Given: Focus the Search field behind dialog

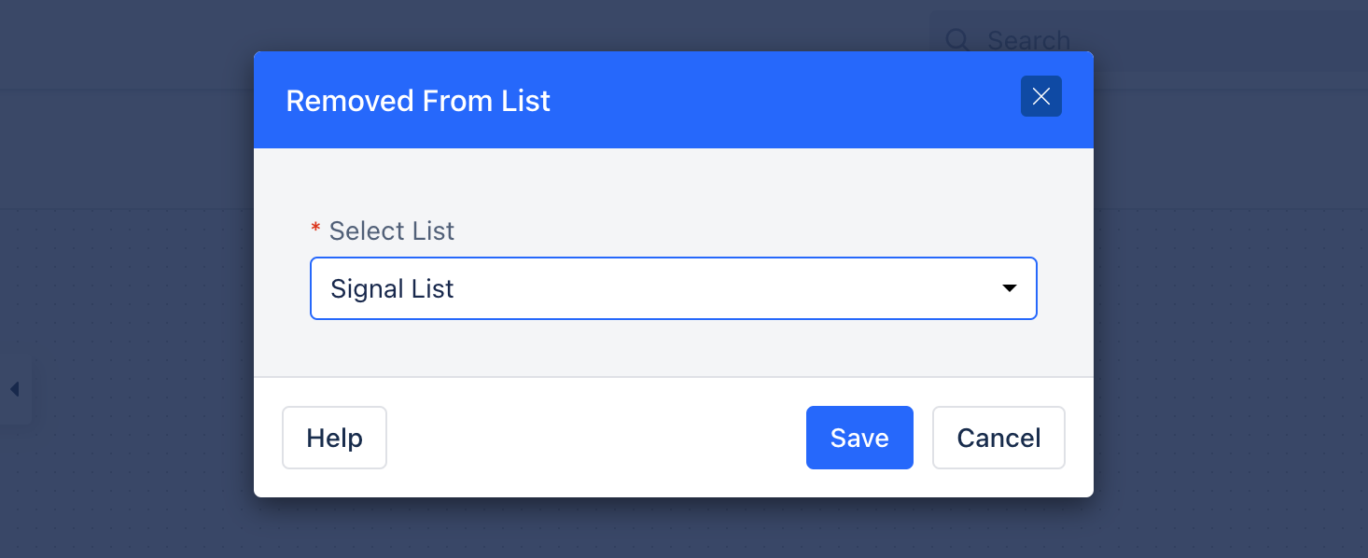Looking at the screenshot, I should pyautogui.click(x=1149, y=40).
